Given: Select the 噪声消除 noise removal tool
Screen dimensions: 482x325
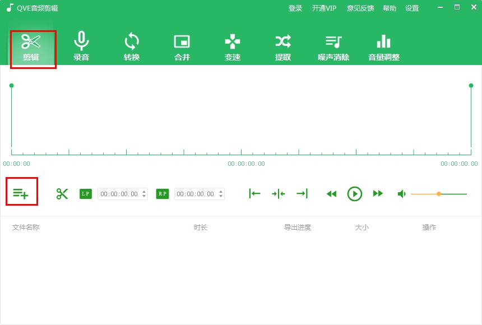Looking at the screenshot, I should pyautogui.click(x=333, y=46).
